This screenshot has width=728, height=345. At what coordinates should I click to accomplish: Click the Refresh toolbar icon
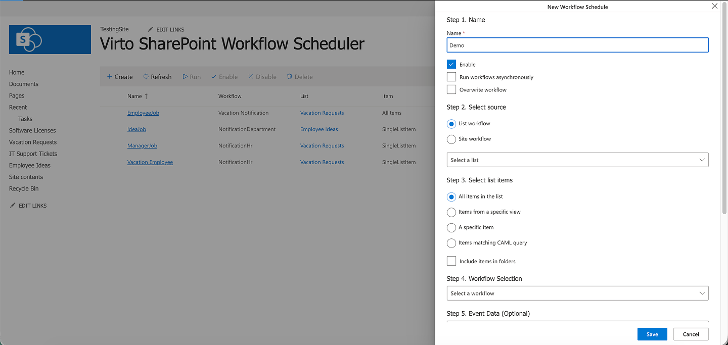[146, 77]
